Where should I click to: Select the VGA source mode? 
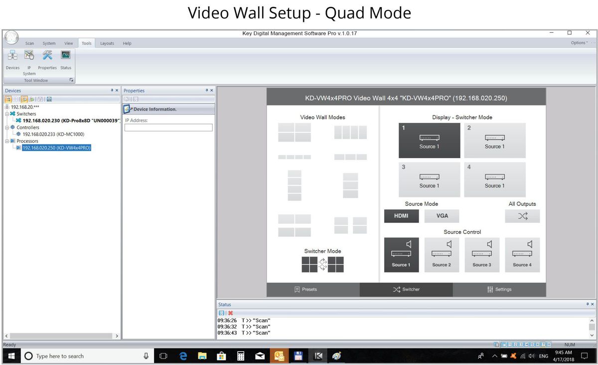click(x=442, y=216)
